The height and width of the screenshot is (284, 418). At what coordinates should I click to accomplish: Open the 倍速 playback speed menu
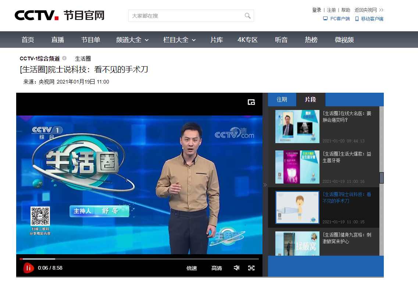(x=192, y=268)
